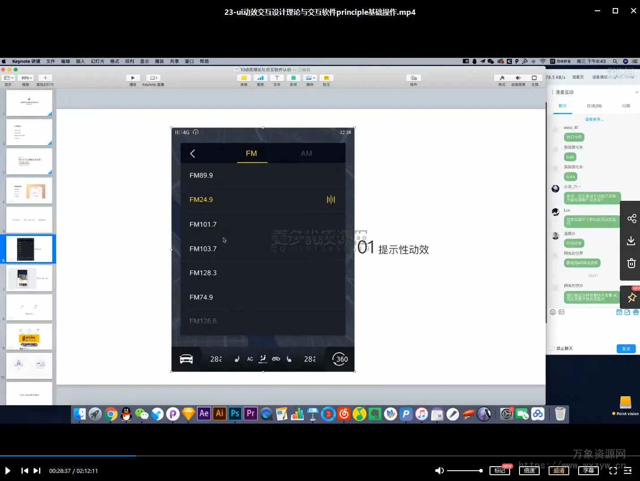Open the 超清 video quality menu
Screen dimensions: 640x481
tap(559, 471)
